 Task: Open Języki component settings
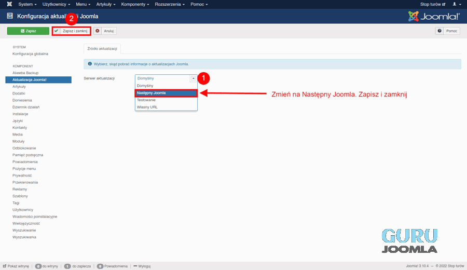(18, 120)
